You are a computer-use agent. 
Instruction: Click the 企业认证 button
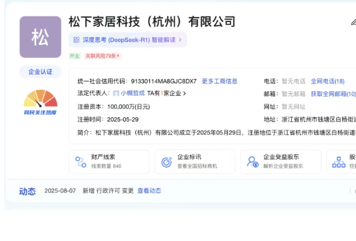40,72
